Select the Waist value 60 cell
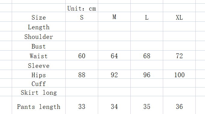 pyautogui.click(x=82, y=55)
